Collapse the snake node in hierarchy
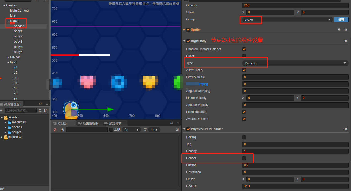Viewport: 351px width, 191px height. coord(8,21)
